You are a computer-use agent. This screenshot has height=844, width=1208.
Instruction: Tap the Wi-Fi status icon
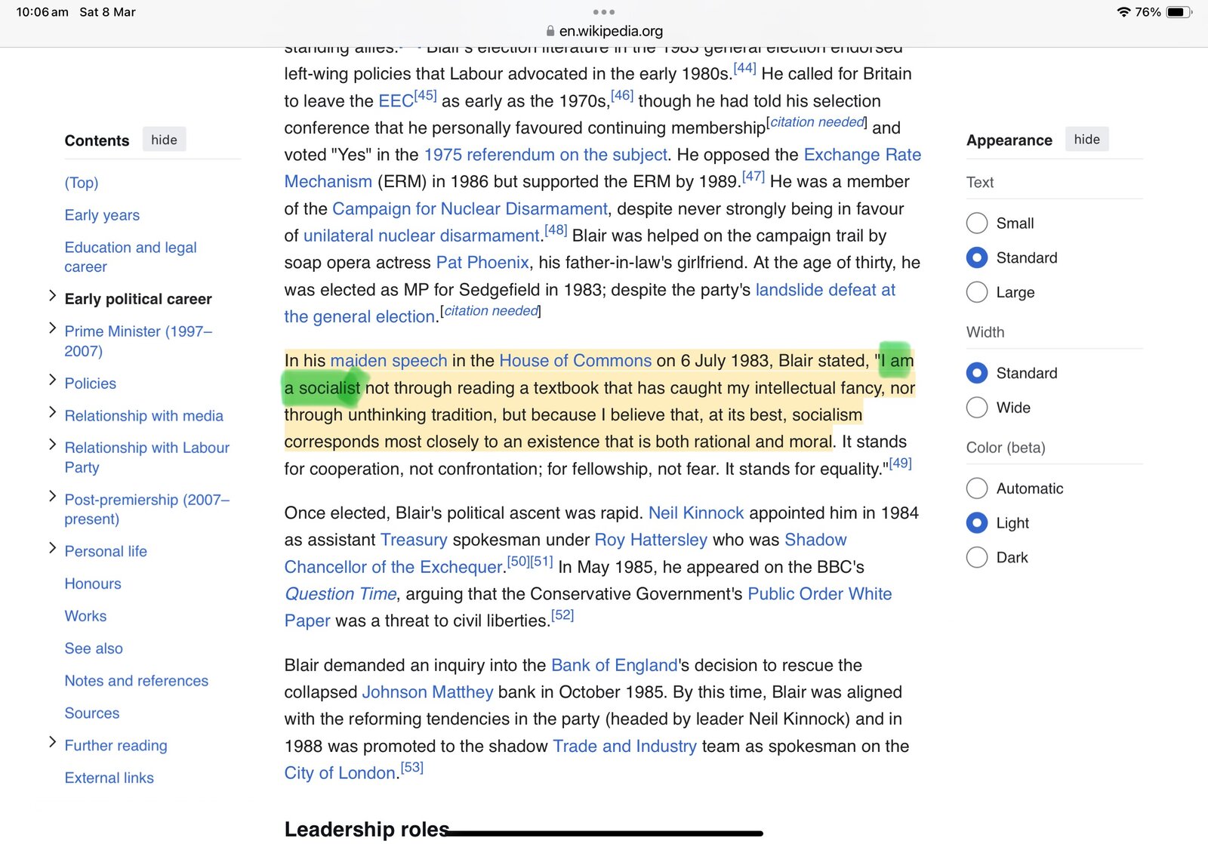[1123, 12]
